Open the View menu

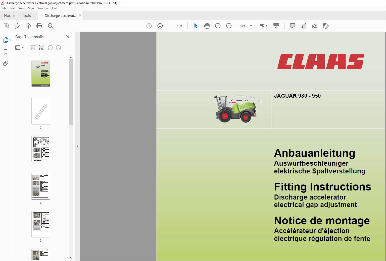click(x=21, y=8)
